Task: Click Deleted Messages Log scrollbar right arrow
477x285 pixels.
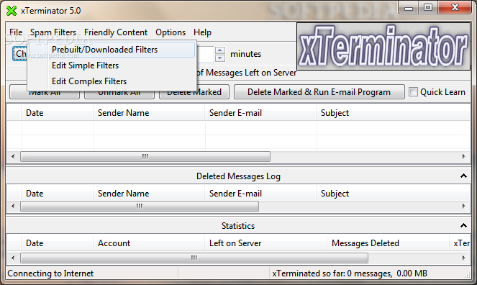Action: pos(463,206)
